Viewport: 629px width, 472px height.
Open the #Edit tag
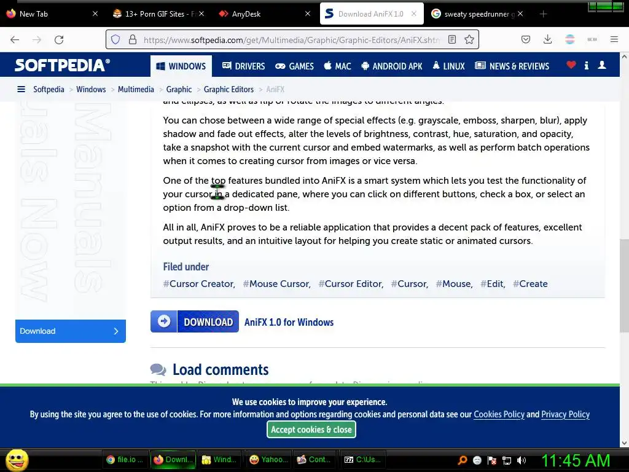click(493, 284)
